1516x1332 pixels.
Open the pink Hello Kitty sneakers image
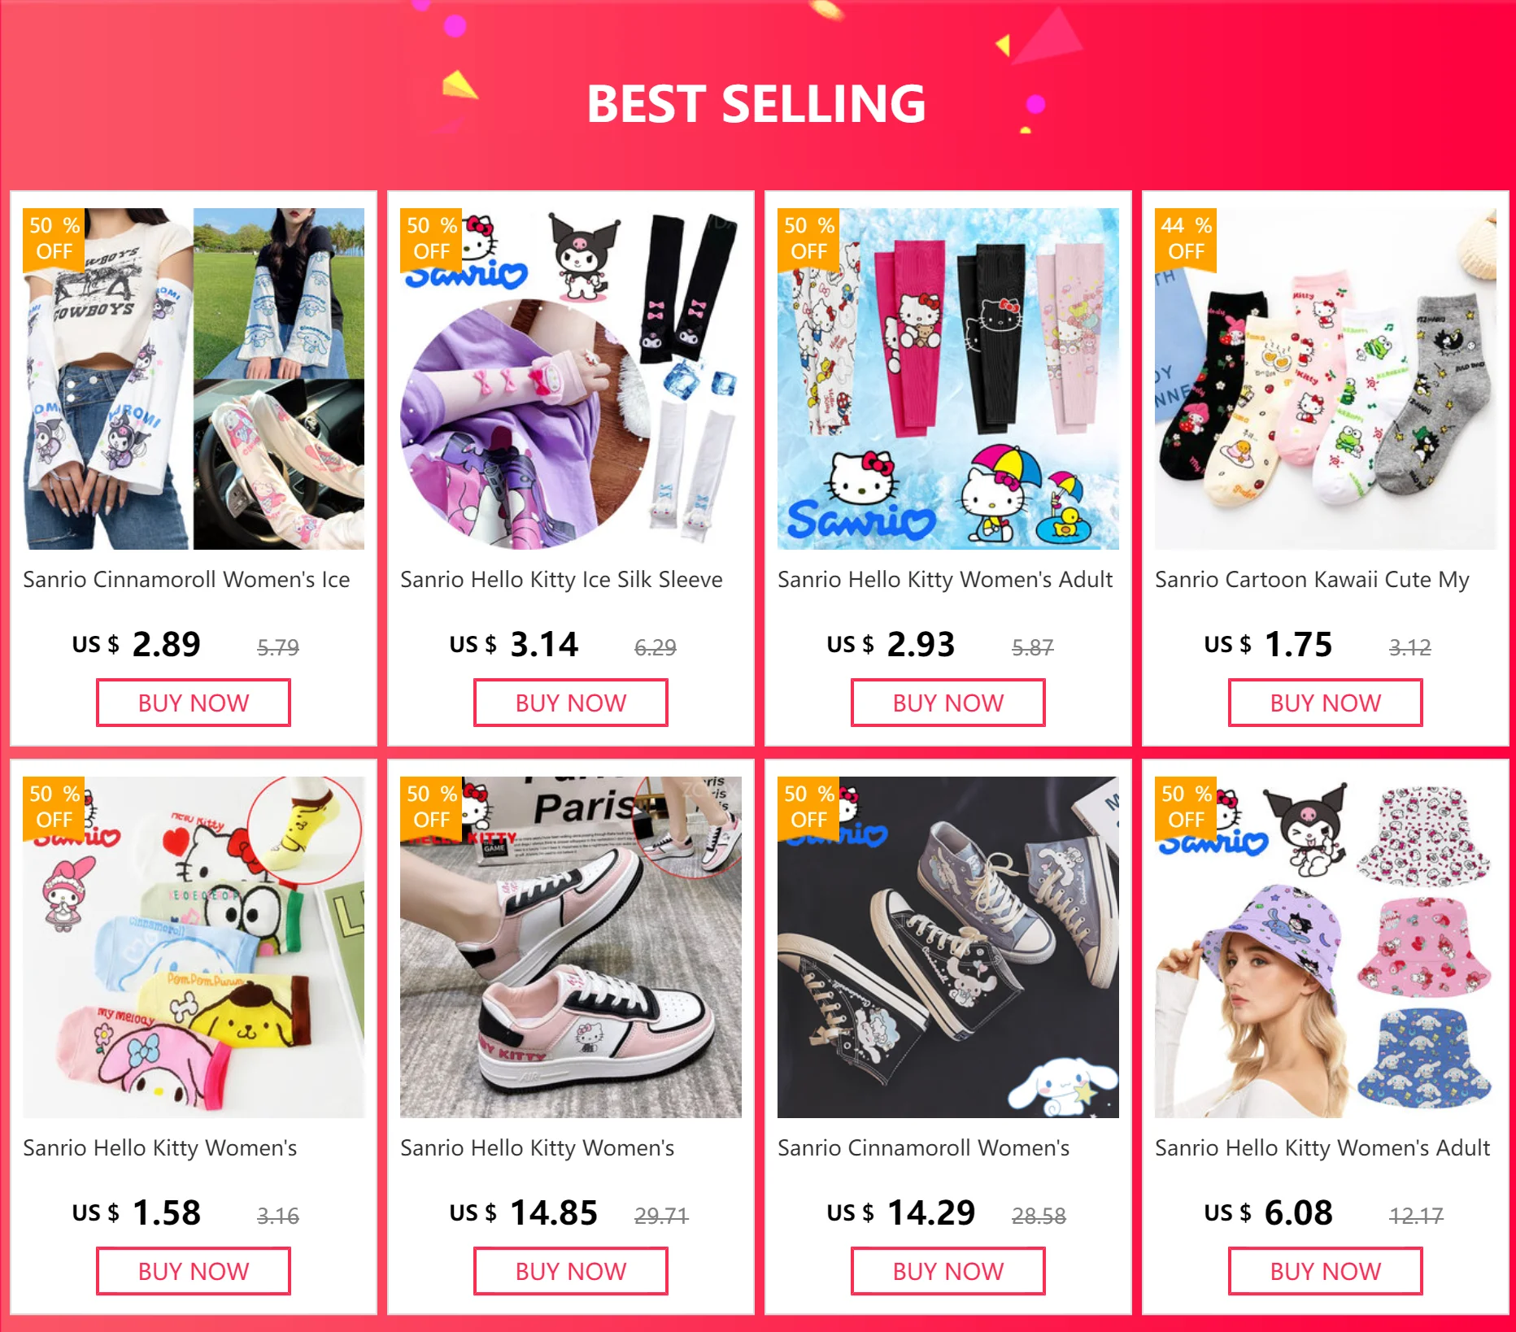click(x=571, y=947)
